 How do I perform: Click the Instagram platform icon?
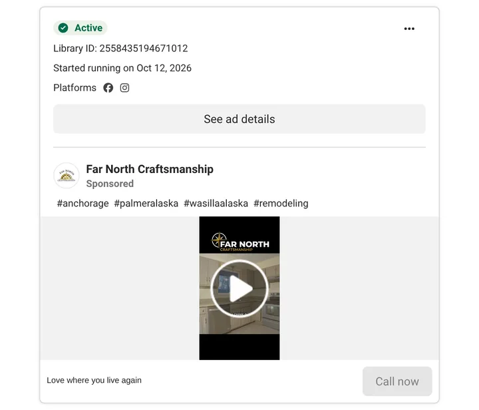click(124, 88)
